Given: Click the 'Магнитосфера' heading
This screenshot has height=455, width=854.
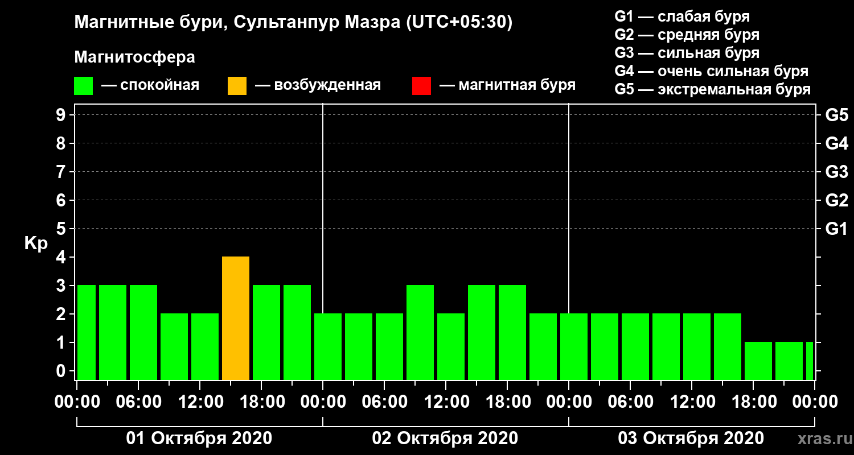Looking at the screenshot, I should point(134,58).
